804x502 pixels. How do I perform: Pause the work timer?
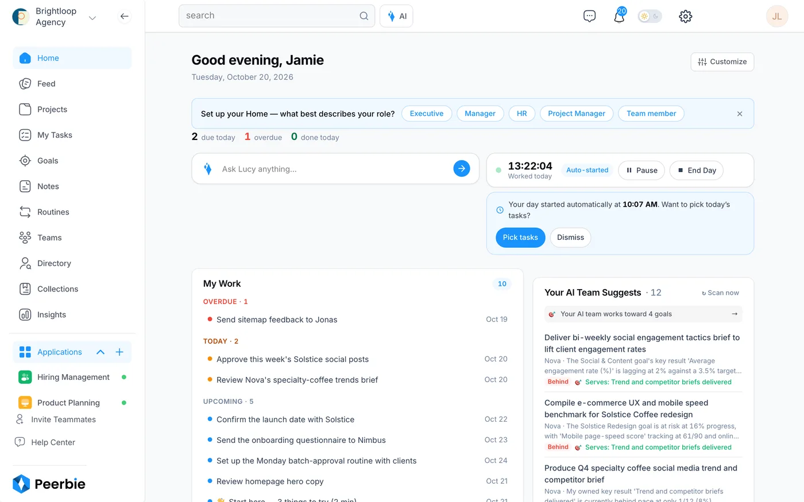coord(641,170)
